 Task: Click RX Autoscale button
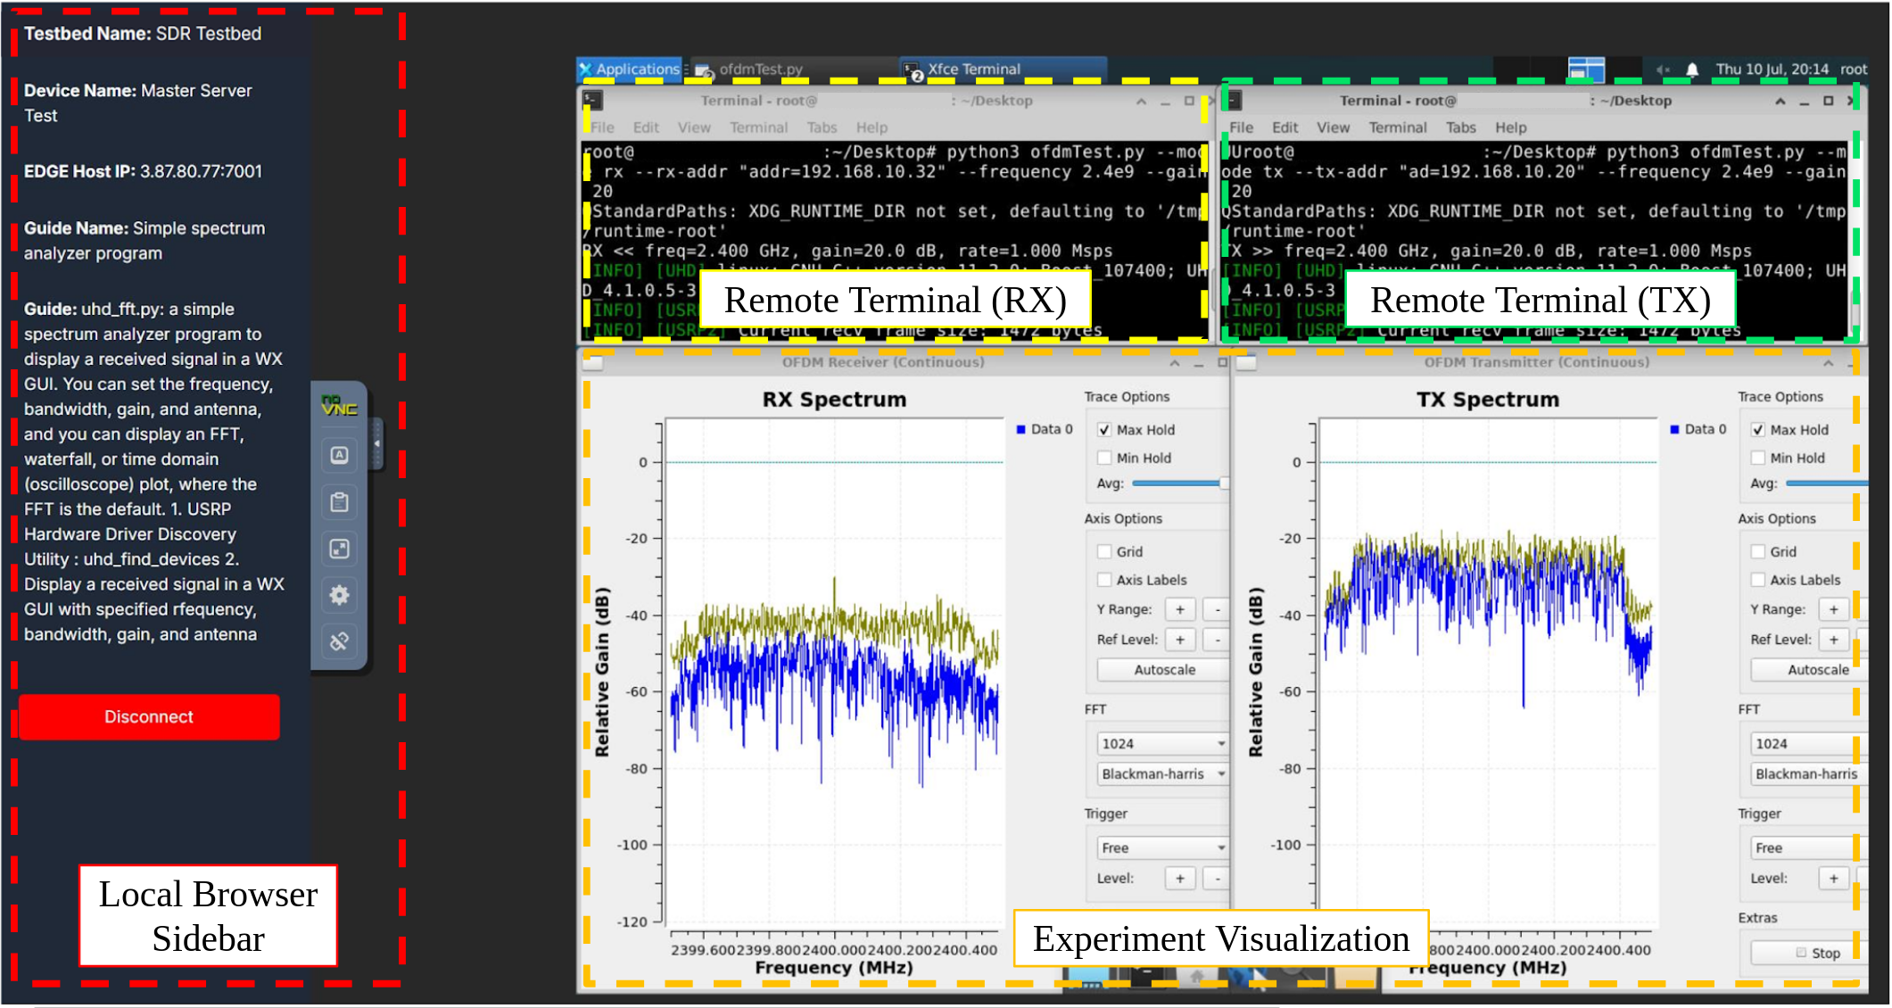tap(1163, 670)
